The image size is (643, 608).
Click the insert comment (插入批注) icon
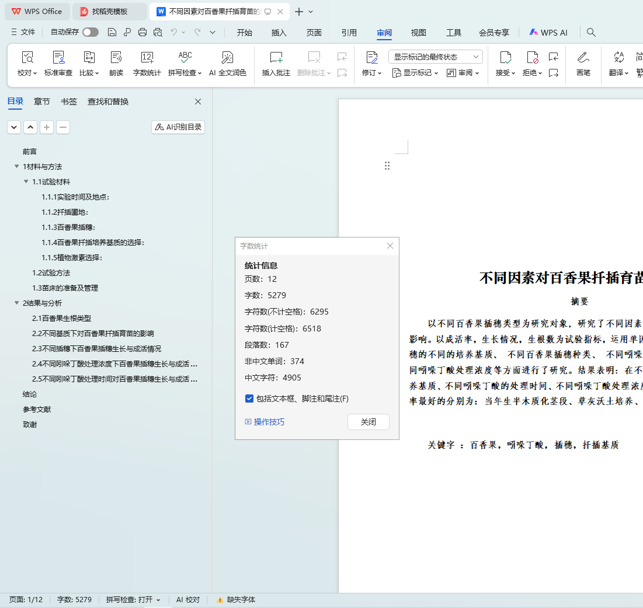pyautogui.click(x=276, y=58)
